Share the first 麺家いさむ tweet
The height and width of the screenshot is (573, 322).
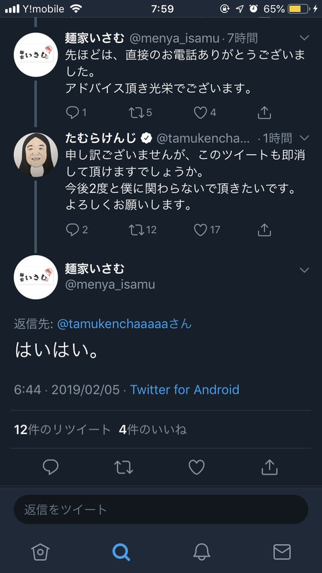(264, 113)
